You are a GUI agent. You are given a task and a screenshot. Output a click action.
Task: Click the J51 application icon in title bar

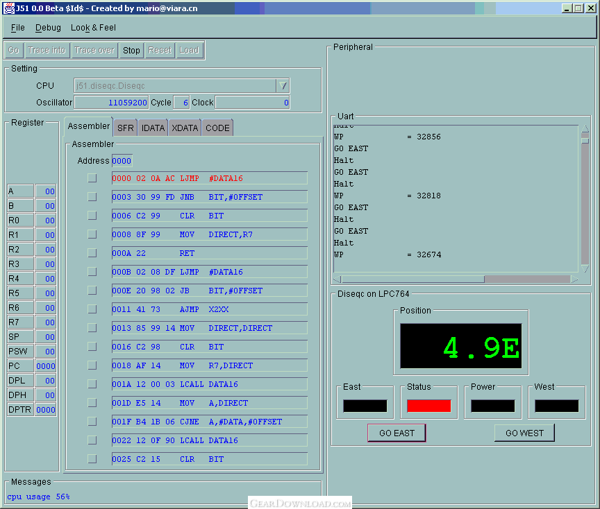click(x=8, y=8)
